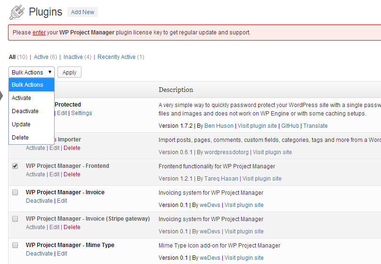Screen dimensions: 381x264
Task: Open the GitHub link
Action: pos(290,126)
